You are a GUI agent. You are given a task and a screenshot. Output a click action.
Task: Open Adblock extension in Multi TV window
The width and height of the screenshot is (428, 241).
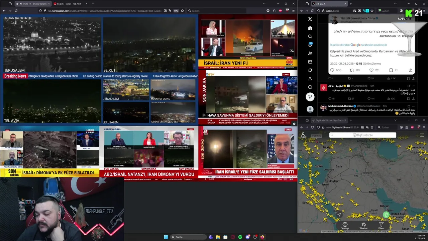point(280,11)
